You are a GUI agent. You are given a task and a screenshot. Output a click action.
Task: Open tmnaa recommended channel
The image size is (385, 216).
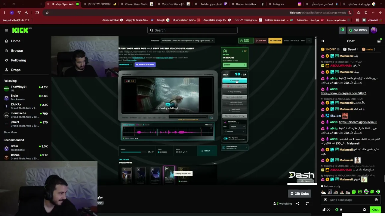point(26,156)
